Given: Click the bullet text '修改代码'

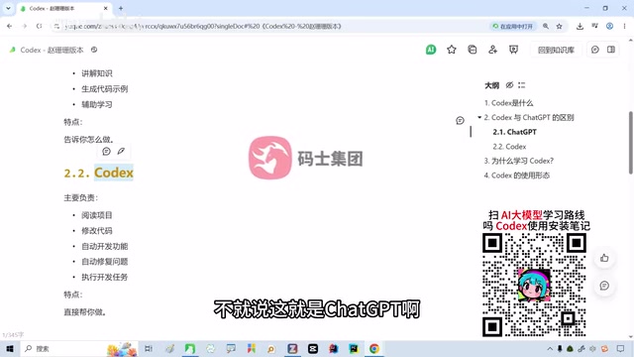Looking at the screenshot, I should 97,231.
